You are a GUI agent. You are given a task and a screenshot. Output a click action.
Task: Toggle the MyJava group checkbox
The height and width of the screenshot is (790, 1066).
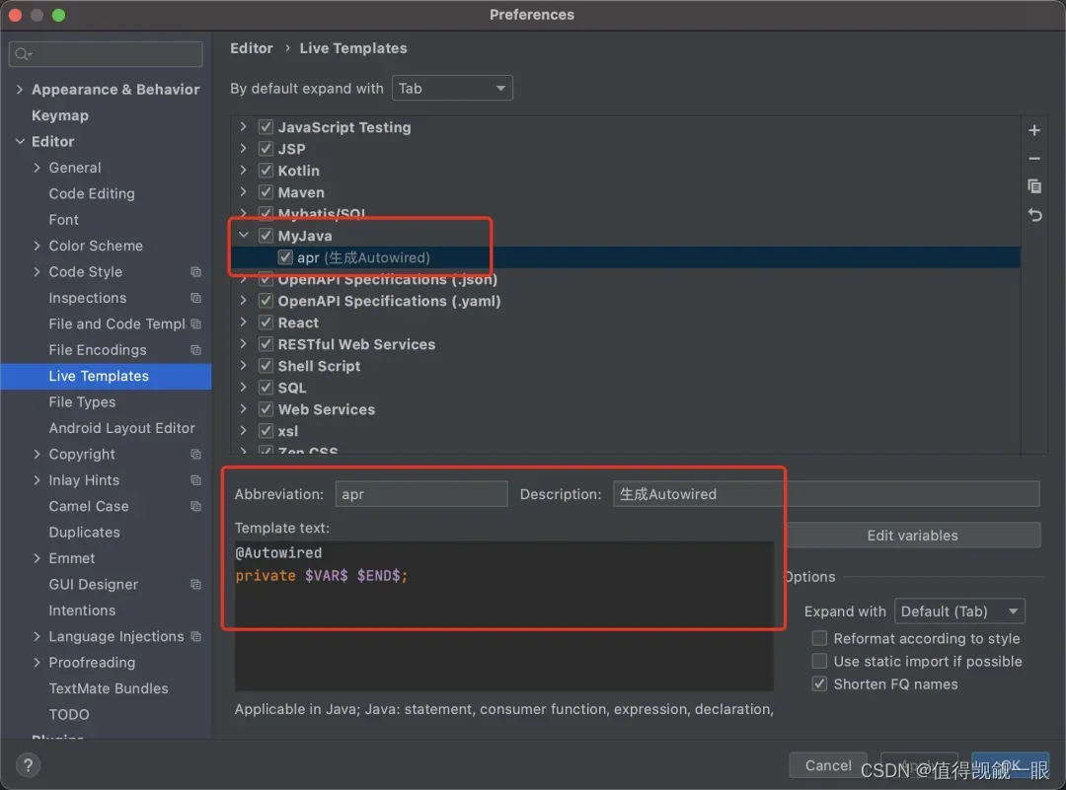(x=266, y=236)
